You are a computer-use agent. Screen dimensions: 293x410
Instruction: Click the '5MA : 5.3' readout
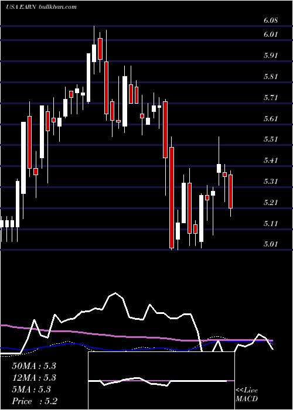pos(32,389)
